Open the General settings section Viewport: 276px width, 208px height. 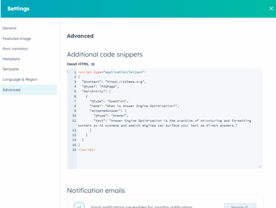click(10, 28)
